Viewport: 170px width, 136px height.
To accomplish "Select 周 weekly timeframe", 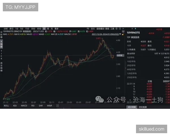I will (48, 29).
